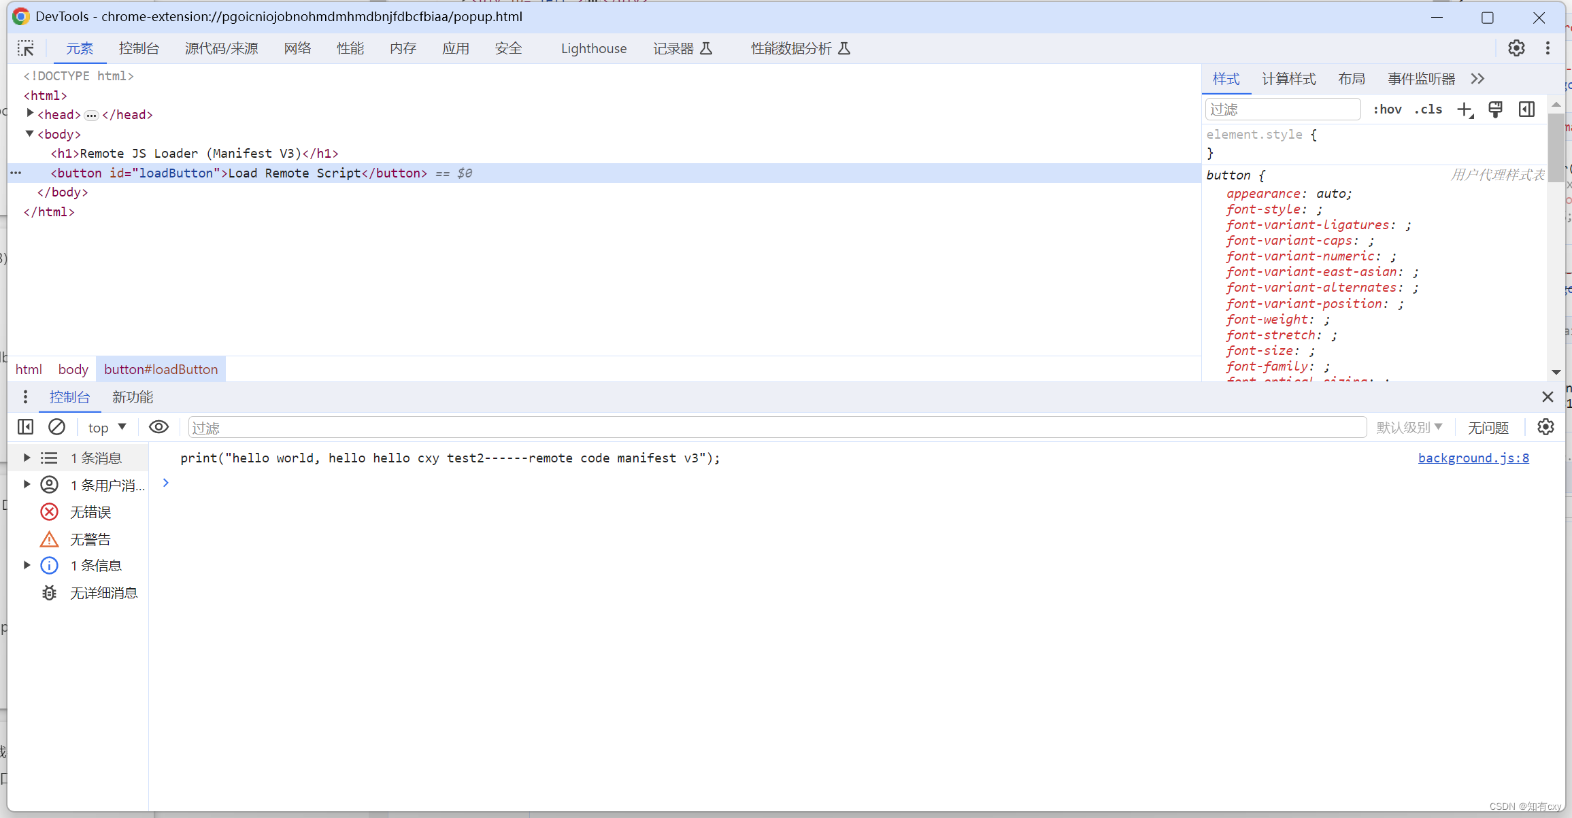
Task: Open DevTools settings gear icon
Action: [x=1516, y=48]
